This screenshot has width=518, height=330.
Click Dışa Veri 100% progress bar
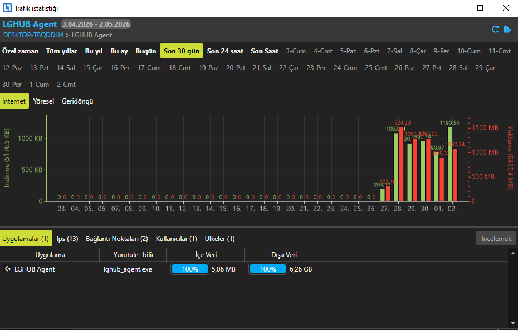click(268, 269)
